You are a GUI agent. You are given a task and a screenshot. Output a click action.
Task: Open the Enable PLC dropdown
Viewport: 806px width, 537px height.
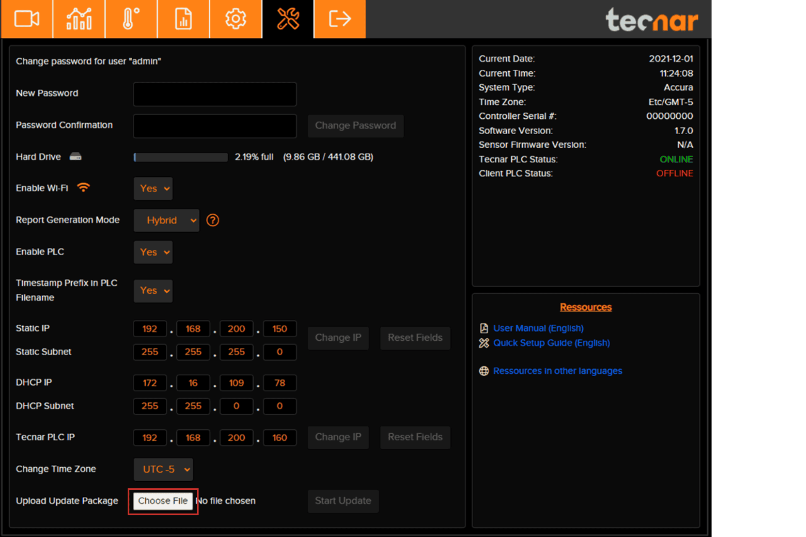[153, 252]
